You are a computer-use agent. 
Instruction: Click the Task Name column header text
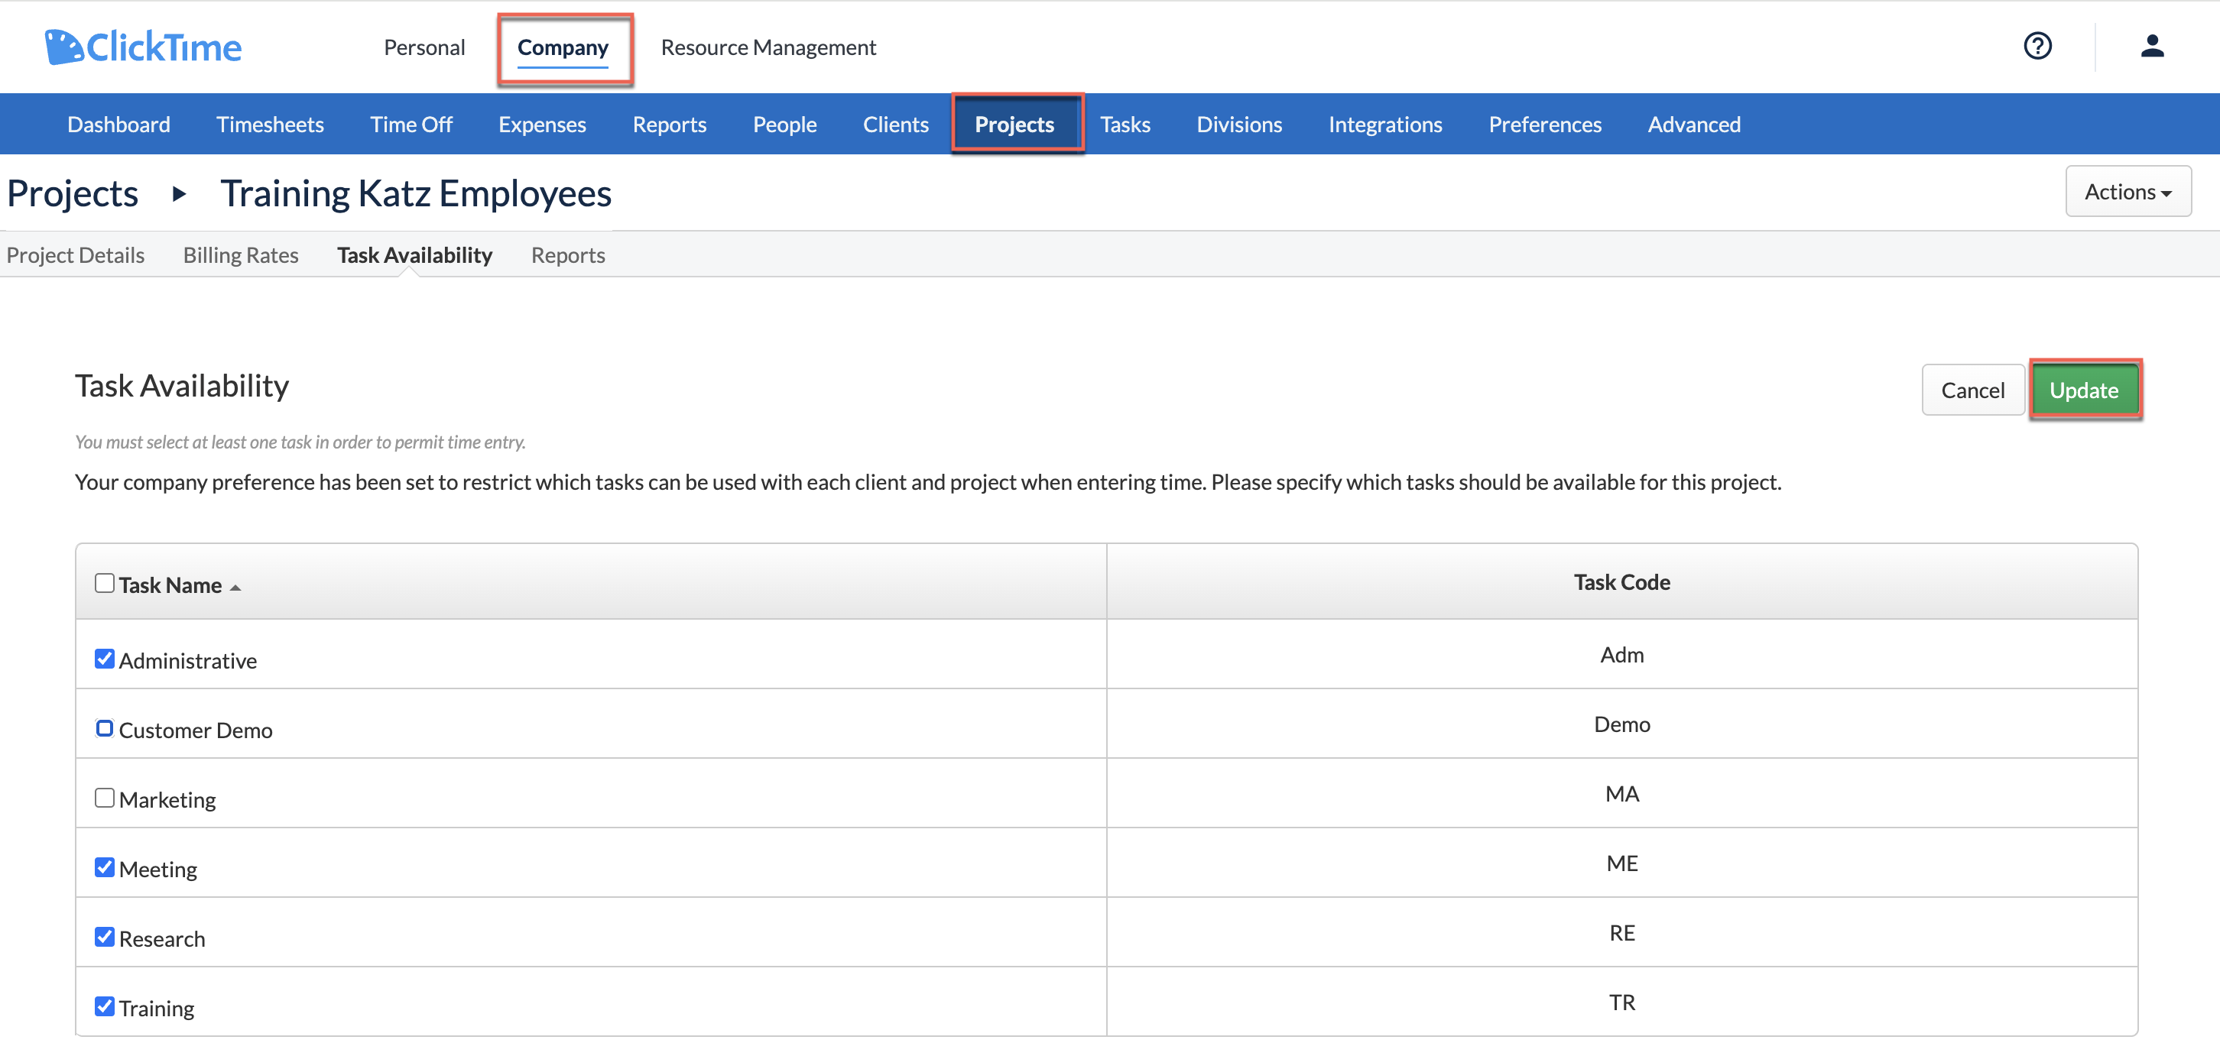(170, 585)
